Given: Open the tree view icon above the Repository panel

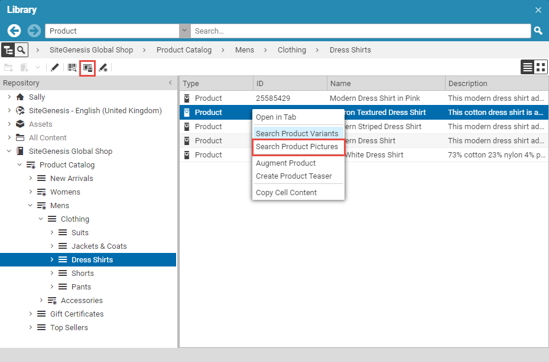Looking at the screenshot, I should pyautogui.click(x=8, y=50).
